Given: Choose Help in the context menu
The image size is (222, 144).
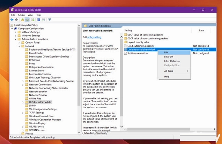Looking at the screenshot, I should point(174,77).
